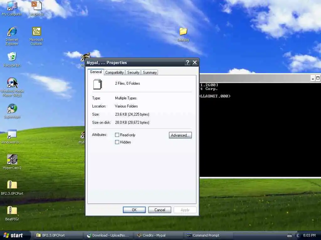The image size is (321, 240).
Task: Open the My Computer desktop icon
Action: pyautogui.click(x=12, y=8)
